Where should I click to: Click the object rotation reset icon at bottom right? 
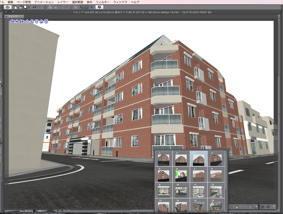255,207
